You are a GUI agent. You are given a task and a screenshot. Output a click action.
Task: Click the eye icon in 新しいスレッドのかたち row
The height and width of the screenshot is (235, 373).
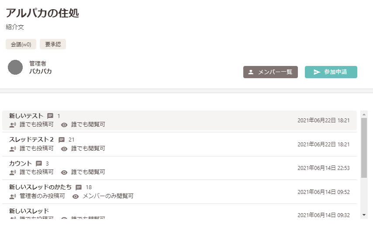(x=76, y=197)
